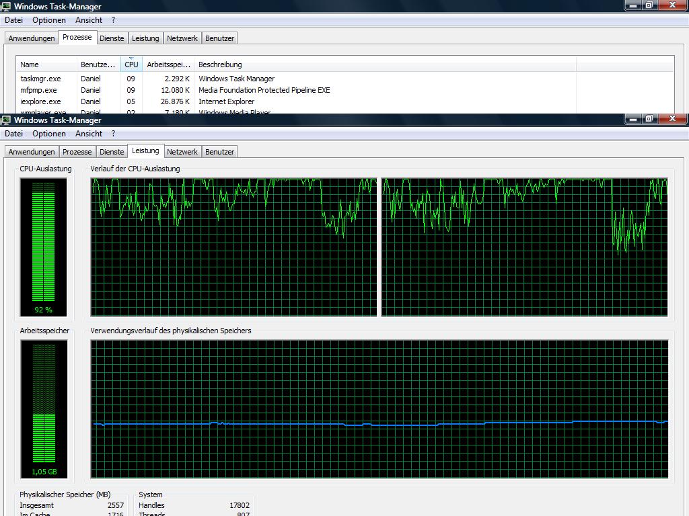Switch to Benutzer tab in front window
689x516 pixels.
(219, 152)
